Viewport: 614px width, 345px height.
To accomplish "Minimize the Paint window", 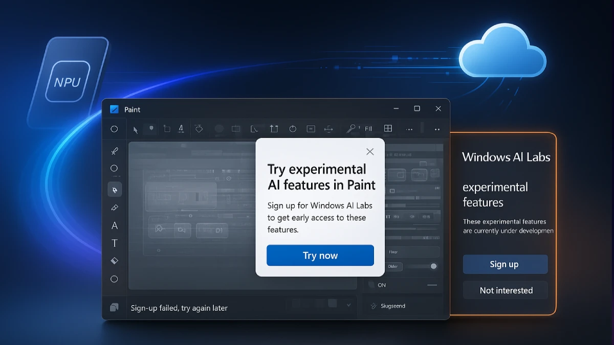I will [397, 109].
